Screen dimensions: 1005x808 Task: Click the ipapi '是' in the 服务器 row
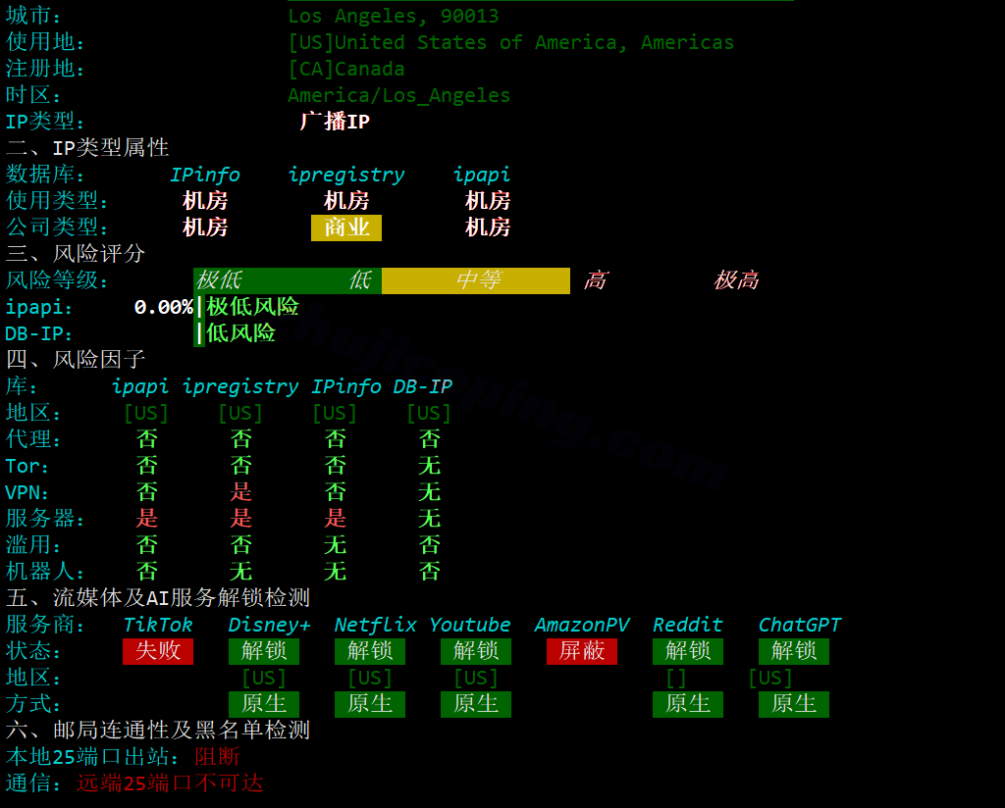point(147,519)
